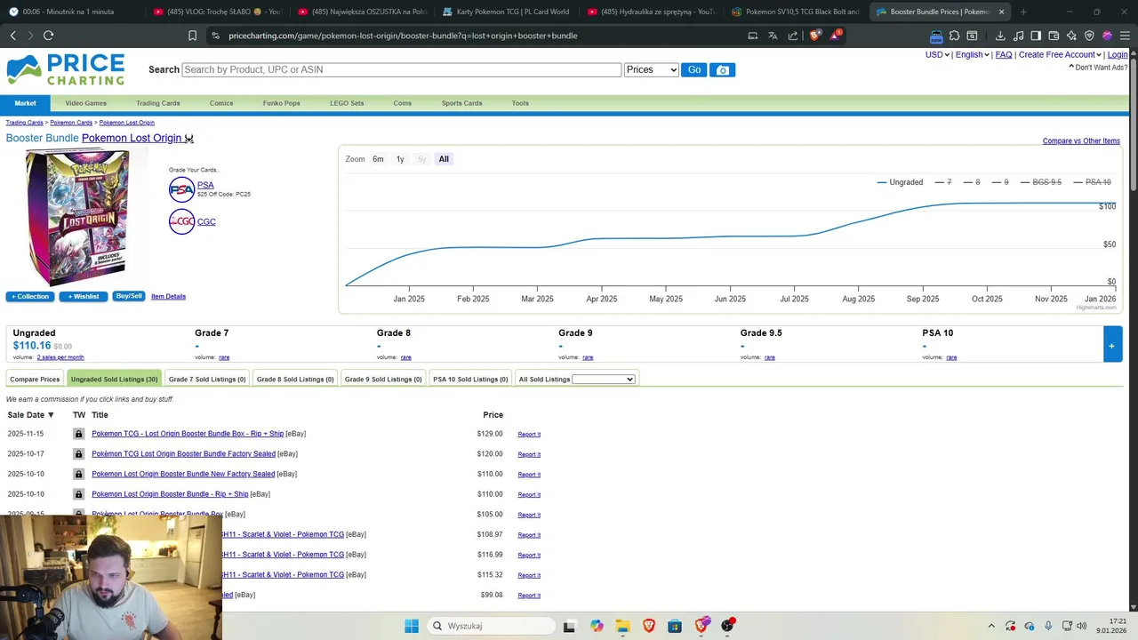The height and width of the screenshot is (640, 1138).
Task: Click the OBS Studio taskbar icon
Action: [728, 626]
